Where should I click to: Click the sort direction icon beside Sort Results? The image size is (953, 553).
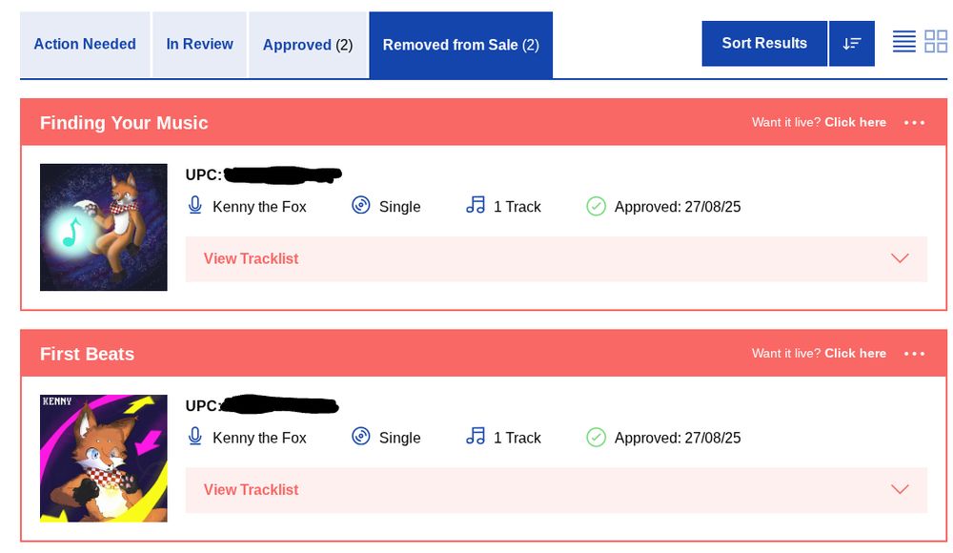(851, 43)
